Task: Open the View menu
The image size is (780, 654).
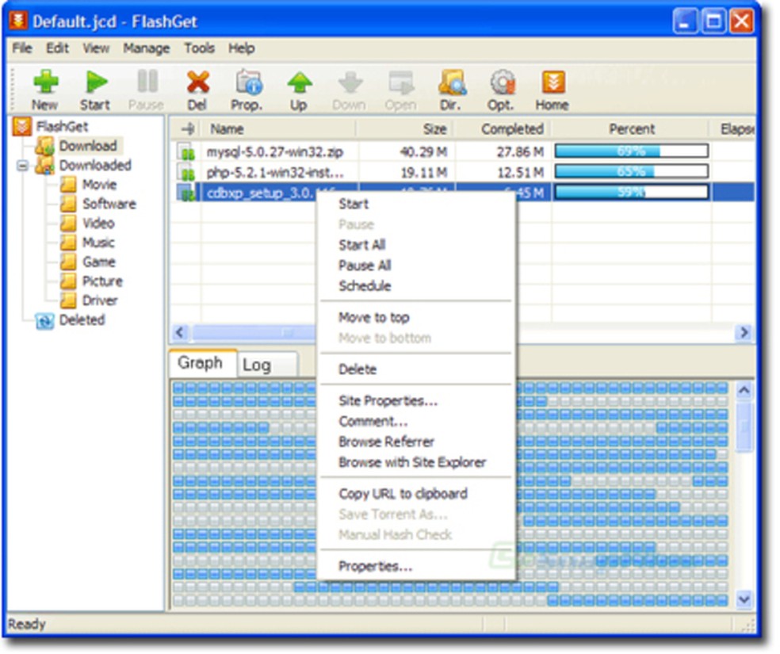Action: click(x=96, y=48)
